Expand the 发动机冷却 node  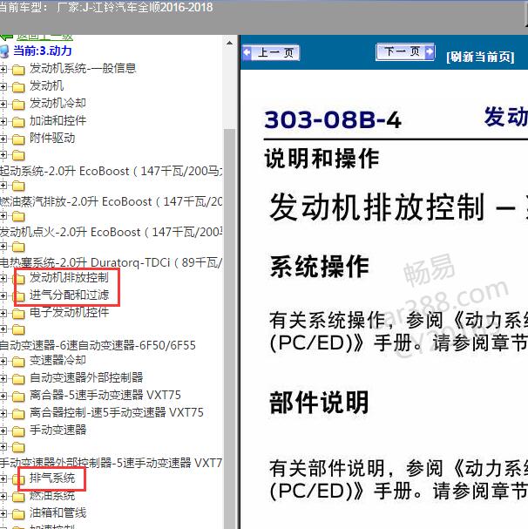[3, 104]
